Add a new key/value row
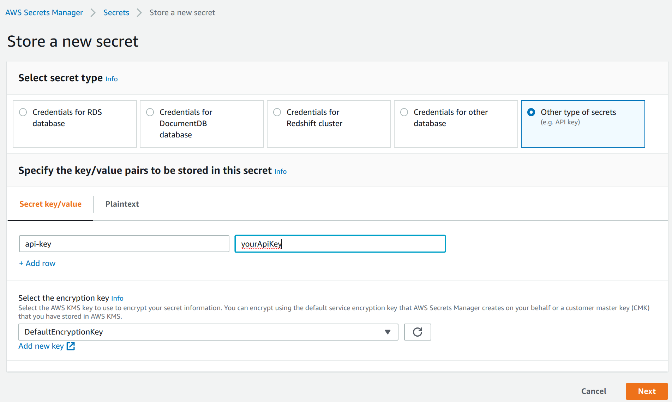The width and height of the screenshot is (672, 402). 37,263
